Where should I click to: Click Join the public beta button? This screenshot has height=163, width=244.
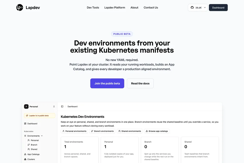click(107, 83)
